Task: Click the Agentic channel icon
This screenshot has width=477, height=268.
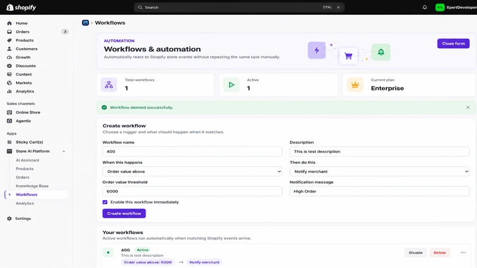Action: [x=10, y=121]
